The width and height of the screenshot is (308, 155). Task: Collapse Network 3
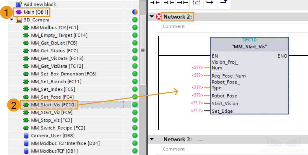pos(151,139)
